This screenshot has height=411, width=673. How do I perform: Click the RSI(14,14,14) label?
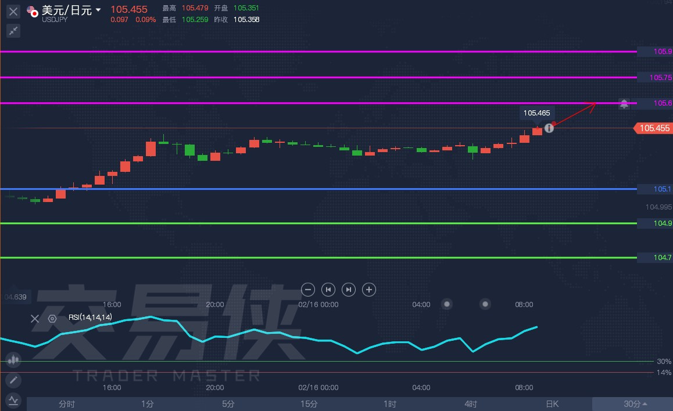(90, 317)
